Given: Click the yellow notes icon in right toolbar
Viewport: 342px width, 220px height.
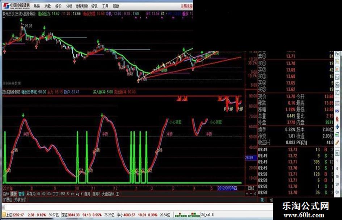Looking at the screenshot, I should 337,62.
